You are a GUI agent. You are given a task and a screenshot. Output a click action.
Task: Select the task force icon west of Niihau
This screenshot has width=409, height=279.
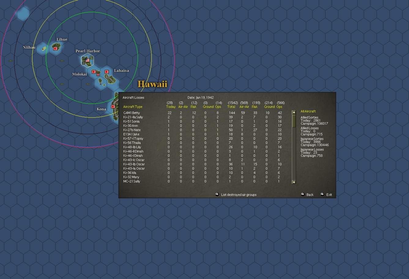pyautogui.click(x=11, y=61)
